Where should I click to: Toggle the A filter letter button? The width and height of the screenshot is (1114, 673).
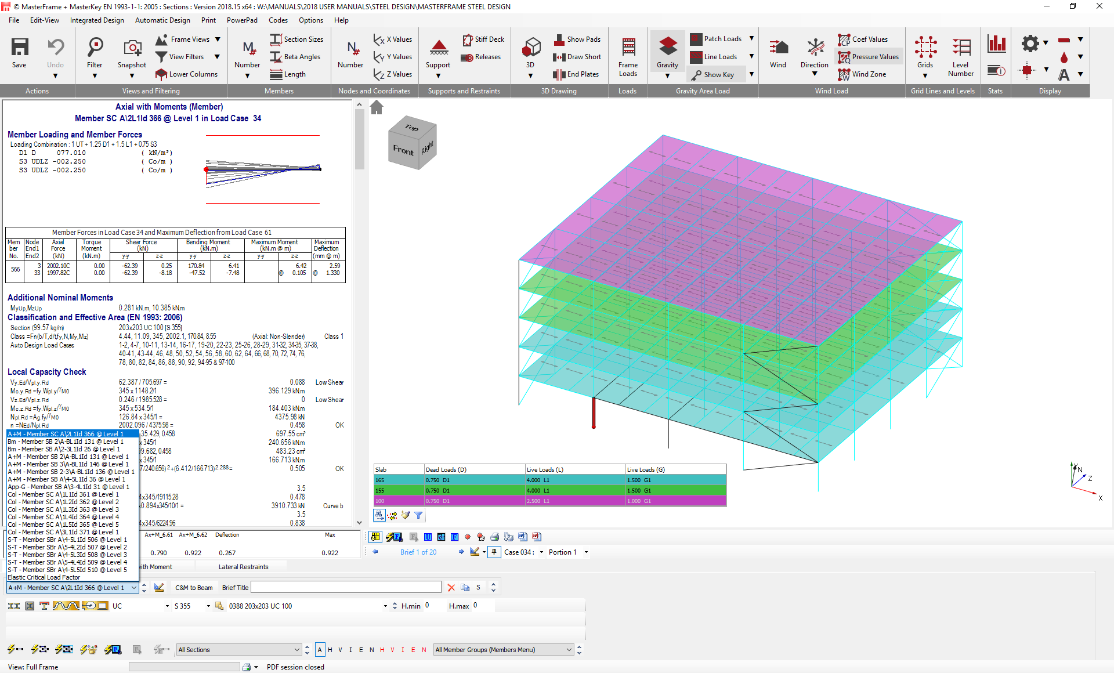click(x=320, y=650)
